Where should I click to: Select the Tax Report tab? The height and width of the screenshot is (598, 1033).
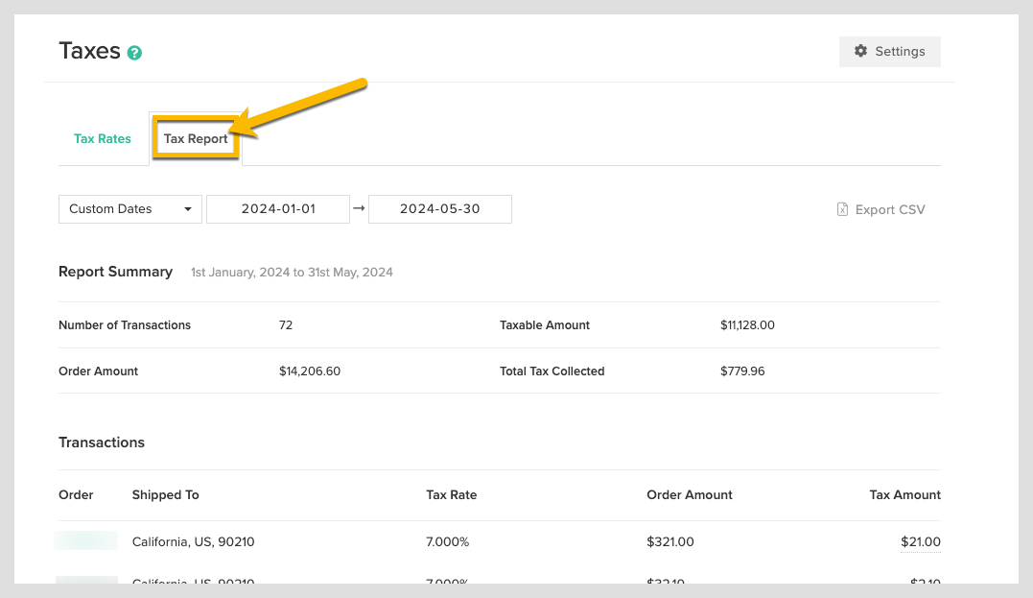[195, 138]
